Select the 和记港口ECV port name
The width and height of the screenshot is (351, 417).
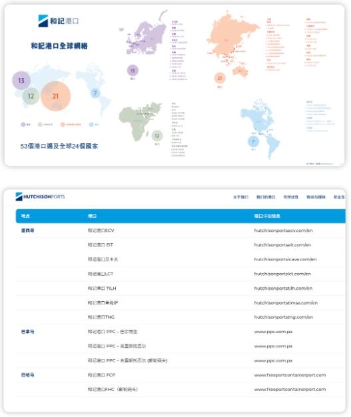point(101,230)
